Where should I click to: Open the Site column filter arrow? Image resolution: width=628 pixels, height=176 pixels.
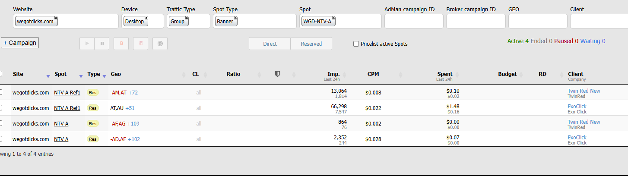point(48,76)
